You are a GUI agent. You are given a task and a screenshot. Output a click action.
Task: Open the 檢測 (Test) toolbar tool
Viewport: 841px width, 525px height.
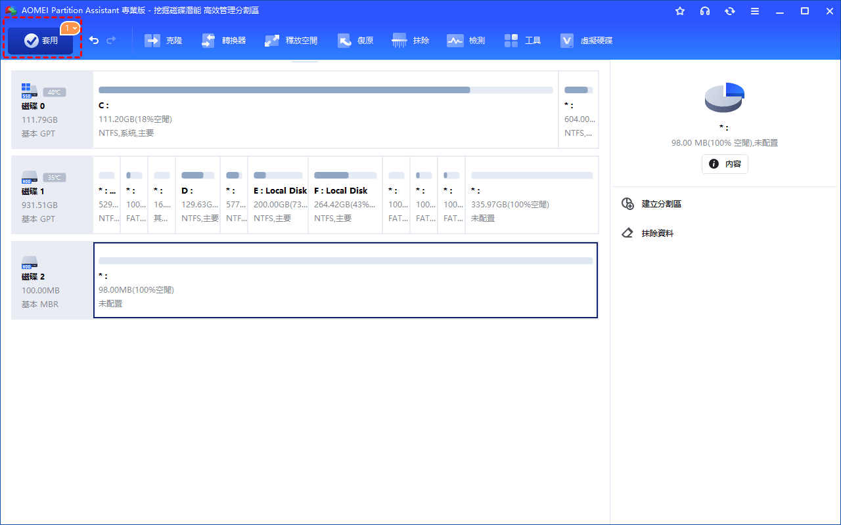click(466, 41)
